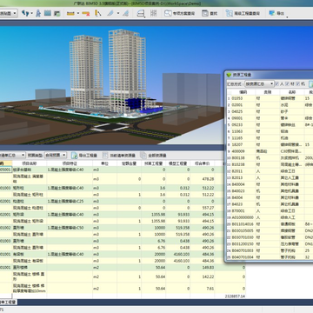Viewport: 313px width, 313px height.
Task: Click the triangle slope icon in toolbar
Action: click(x=125, y=13)
